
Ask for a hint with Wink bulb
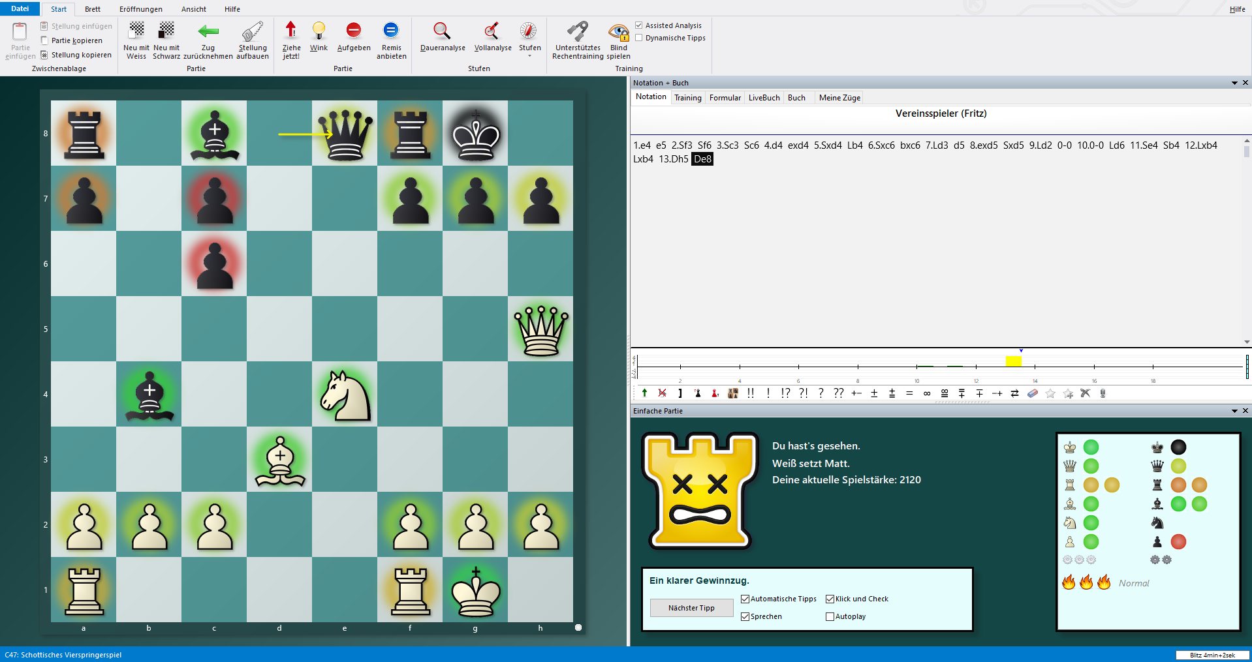pos(319,37)
